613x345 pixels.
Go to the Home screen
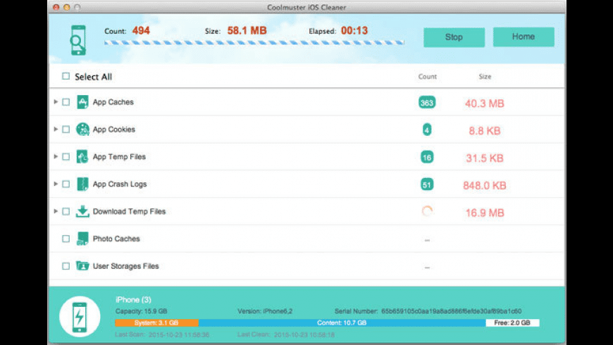click(x=524, y=37)
